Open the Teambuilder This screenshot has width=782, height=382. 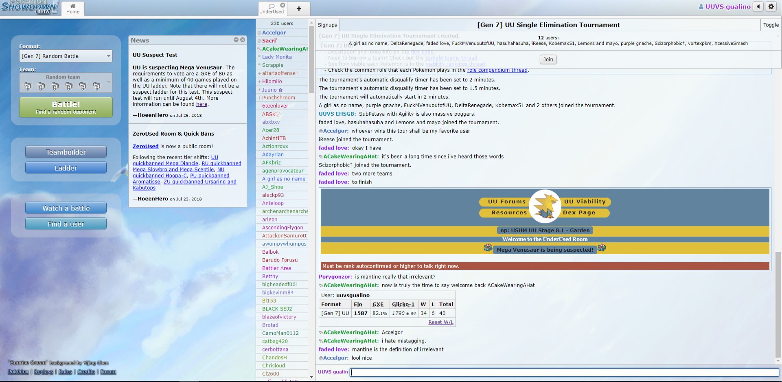point(66,152)
